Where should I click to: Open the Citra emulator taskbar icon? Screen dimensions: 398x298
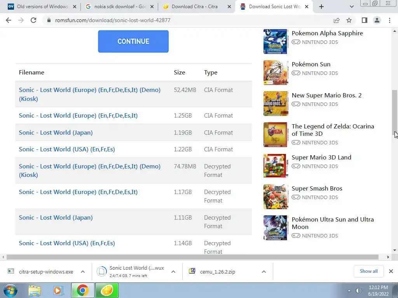pos(106,290)
